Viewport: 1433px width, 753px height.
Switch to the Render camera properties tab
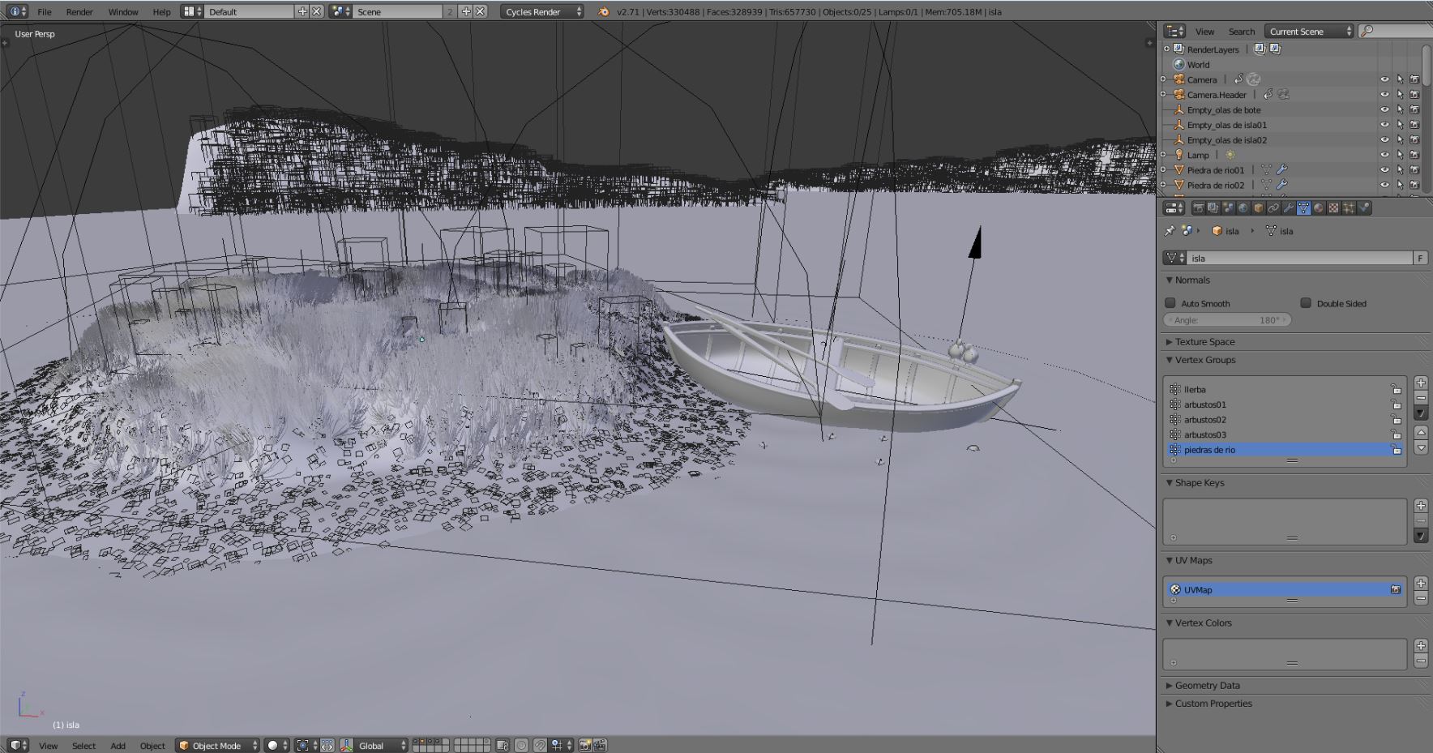point(1198,208)
